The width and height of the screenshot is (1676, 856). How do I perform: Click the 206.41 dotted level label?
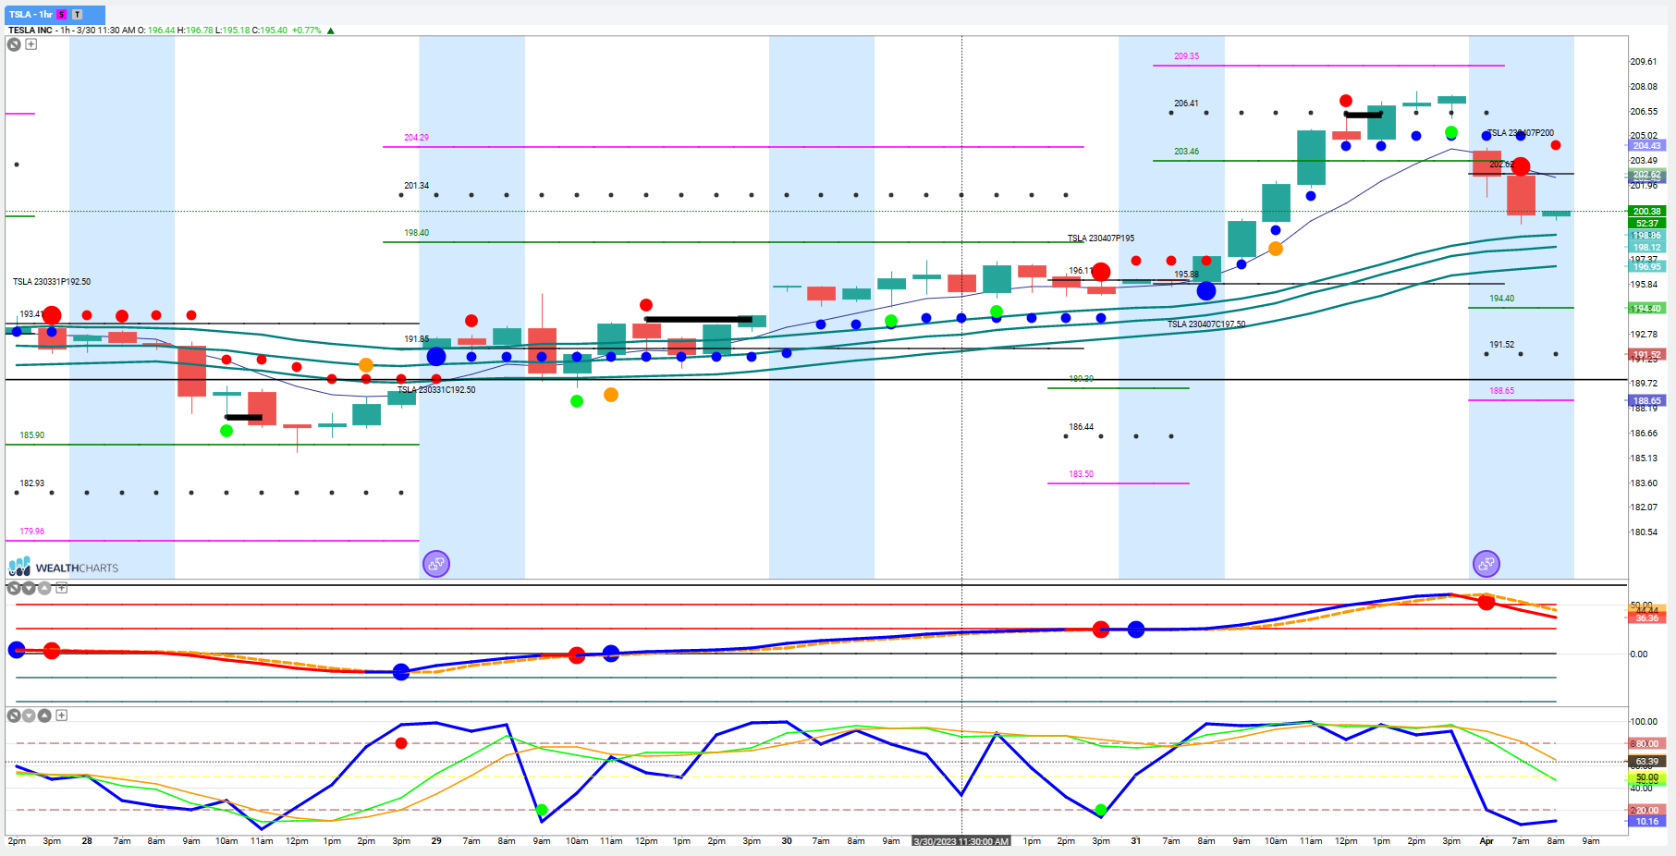1186,104
